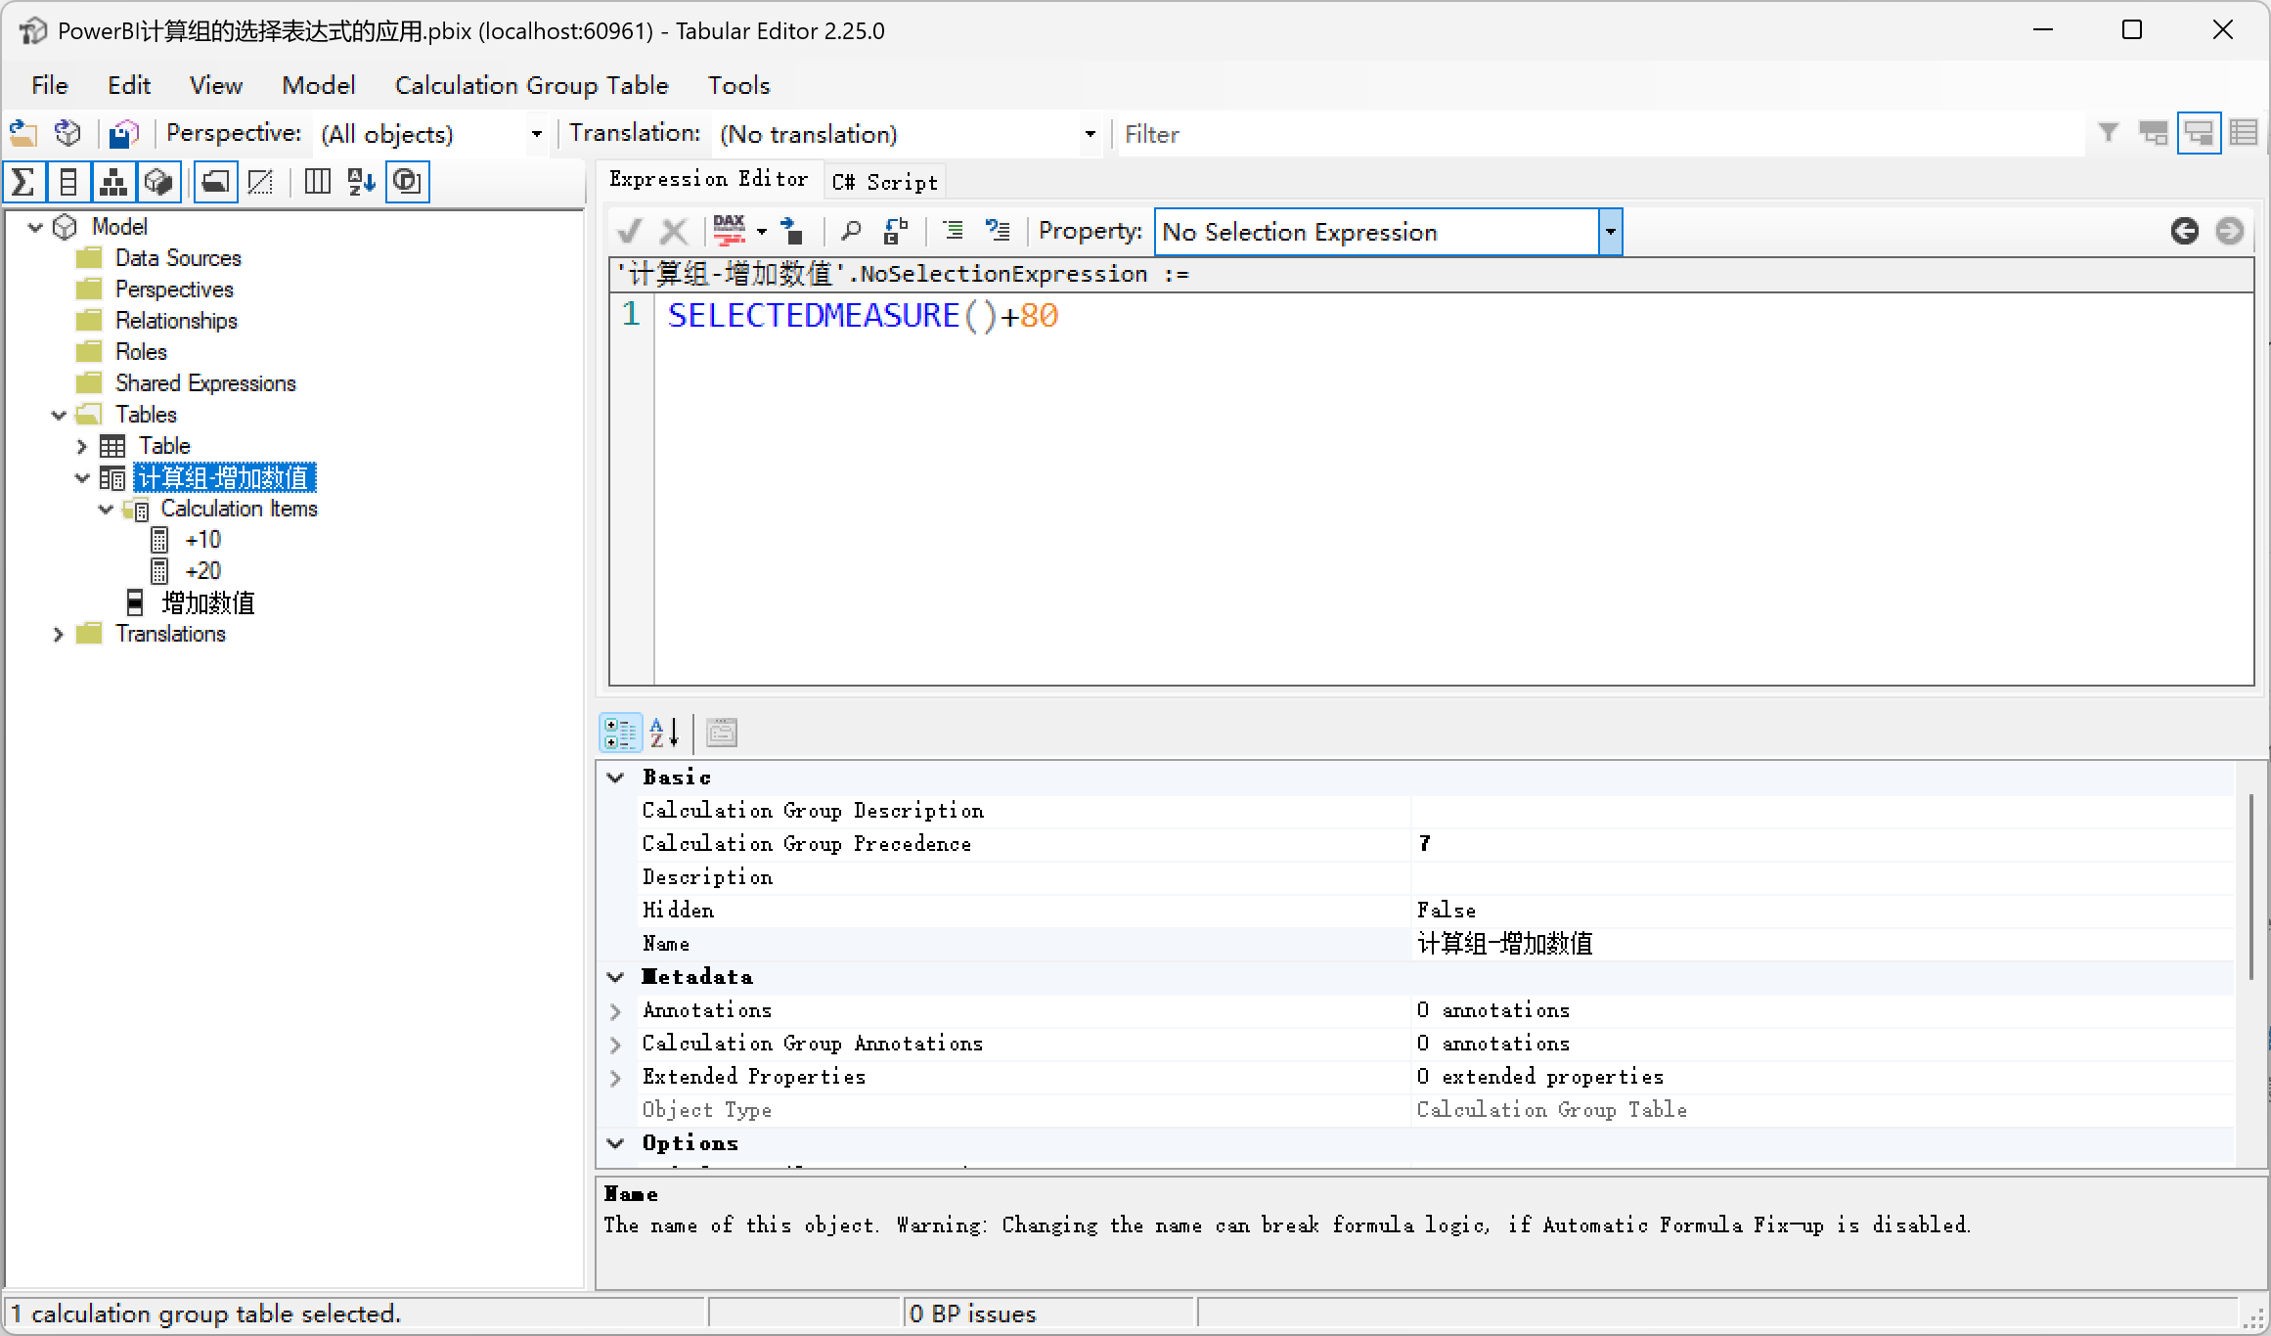Click the list-view icon at far right of the Filter bar

click(x=2244, y=133)
